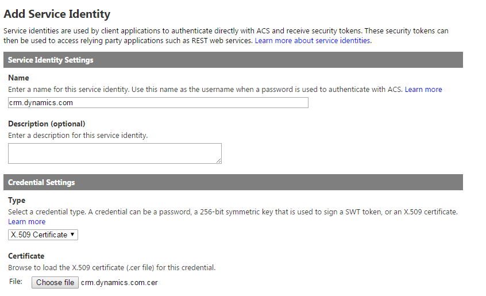Click the Credential Settings header bar
486x296 pixels.
click(233, 182)
